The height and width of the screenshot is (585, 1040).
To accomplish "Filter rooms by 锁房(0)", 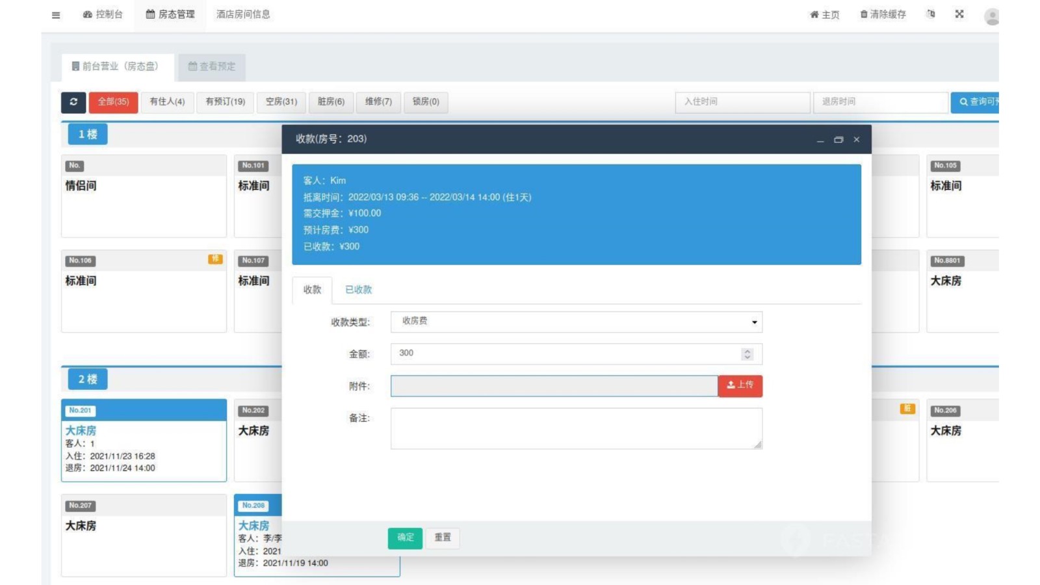I will click(x=426, y=102).
